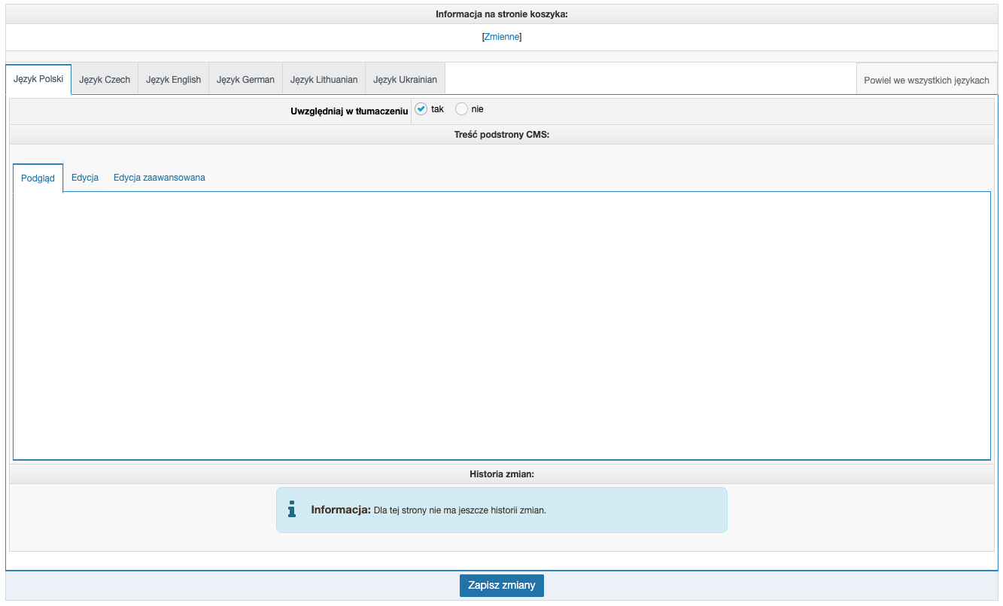Click the Treść podstrony CMS header

click(501, 135)
